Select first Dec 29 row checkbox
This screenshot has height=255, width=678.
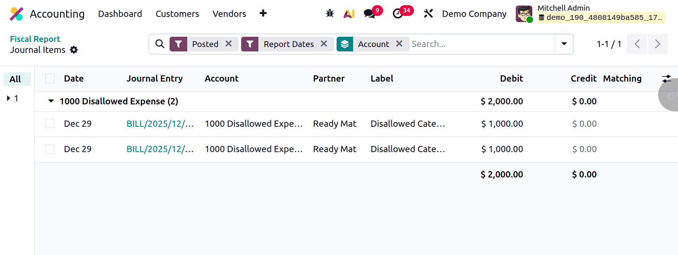[x=50, y=123]
